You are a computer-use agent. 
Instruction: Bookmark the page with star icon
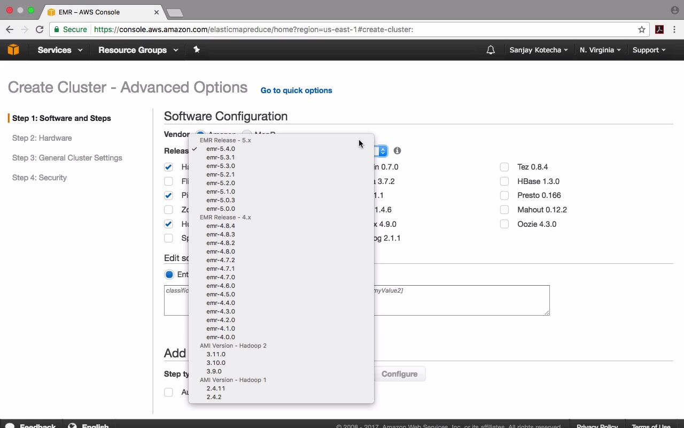[x=642, y=29]
